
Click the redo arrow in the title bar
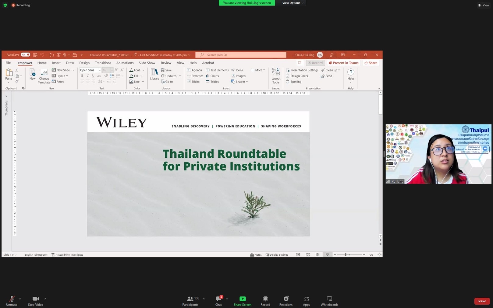[52, 55]
